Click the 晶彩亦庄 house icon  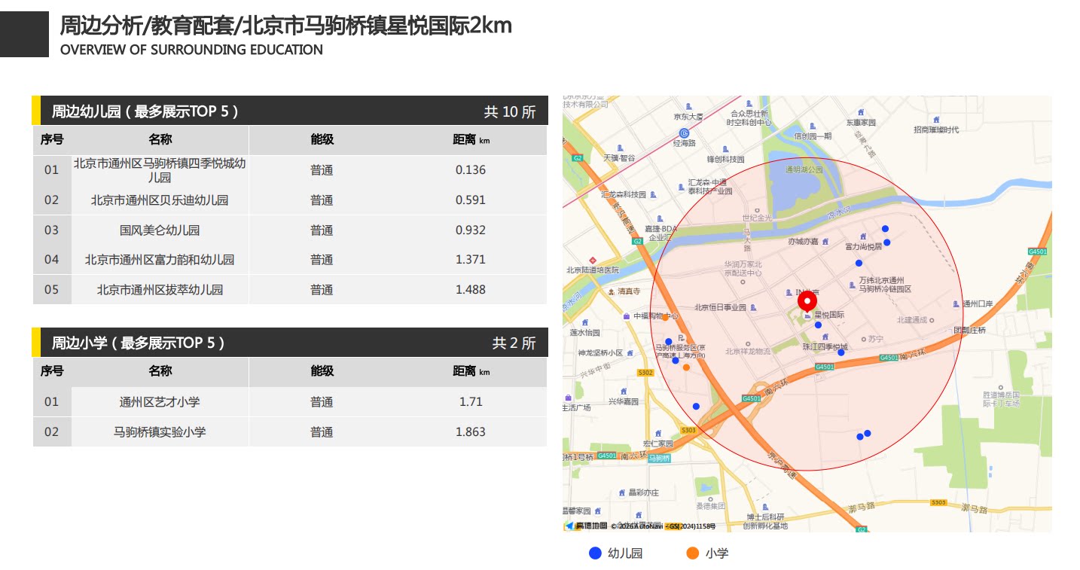click(x=622, y=492)
